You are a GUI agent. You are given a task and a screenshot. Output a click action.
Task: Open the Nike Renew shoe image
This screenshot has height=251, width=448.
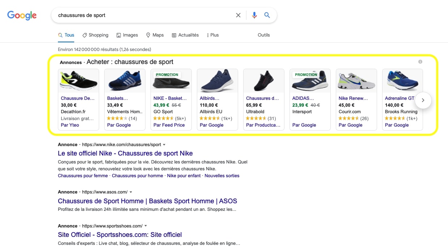[356, 81]
